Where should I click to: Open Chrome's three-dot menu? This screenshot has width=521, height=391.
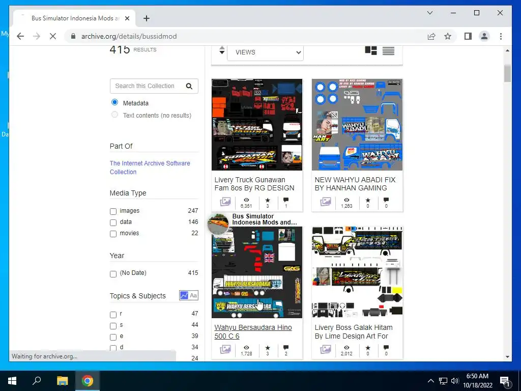(x=501, y=36)
